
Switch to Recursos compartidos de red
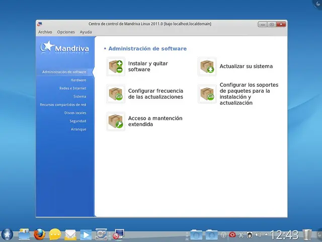point(63,105)
